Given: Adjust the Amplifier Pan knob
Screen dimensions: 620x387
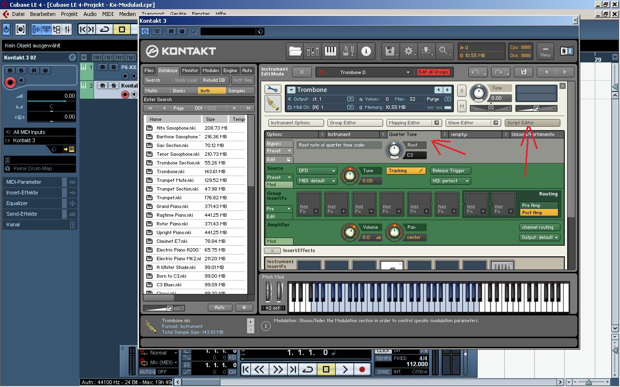Looking at the screenshot, I should 395,232.
